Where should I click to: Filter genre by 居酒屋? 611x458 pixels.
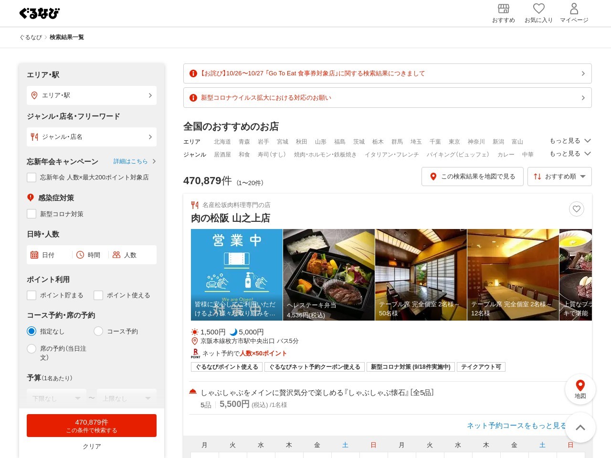click(222, 155)
